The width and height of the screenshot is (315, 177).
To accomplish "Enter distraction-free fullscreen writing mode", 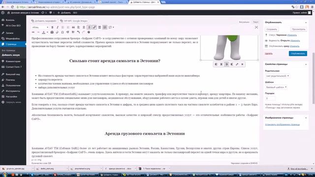I will click(256, 28).
